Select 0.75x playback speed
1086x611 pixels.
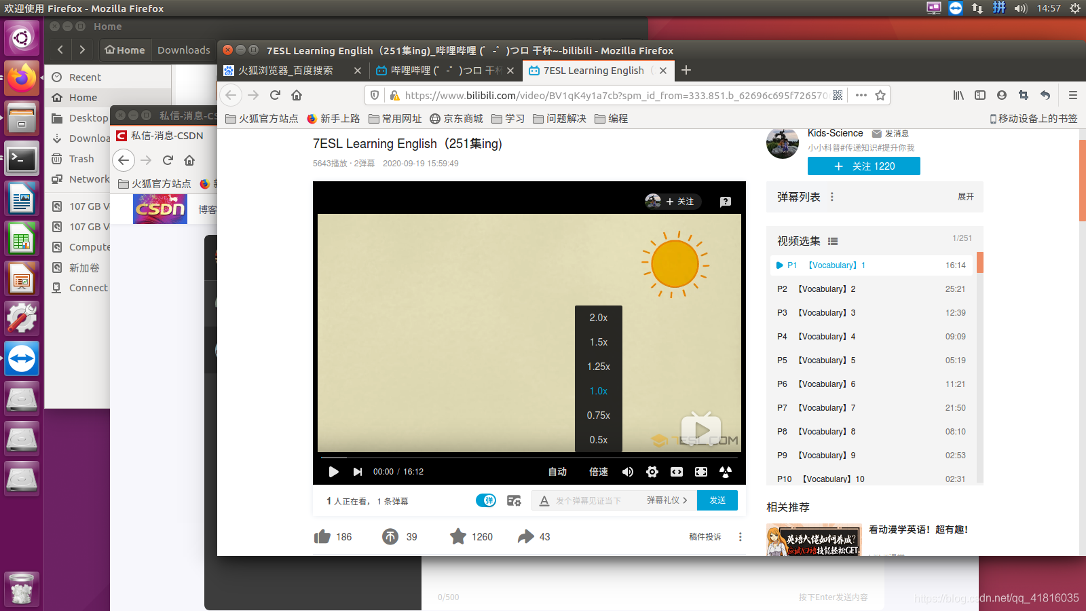[599, 415]
